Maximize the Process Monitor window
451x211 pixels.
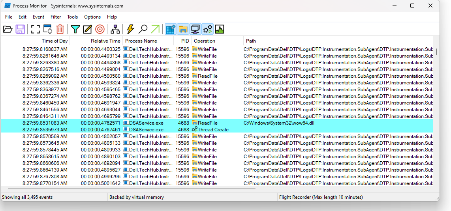pos(412,6)
